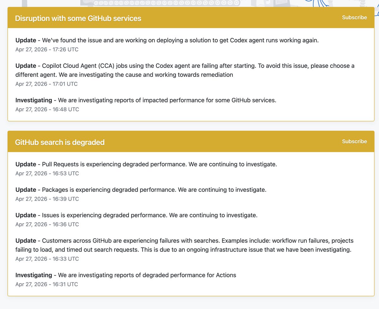The width and height of the screenshot is (379, 309).
Task: Select the update about deploying a Codex solution
Action: 167,40
